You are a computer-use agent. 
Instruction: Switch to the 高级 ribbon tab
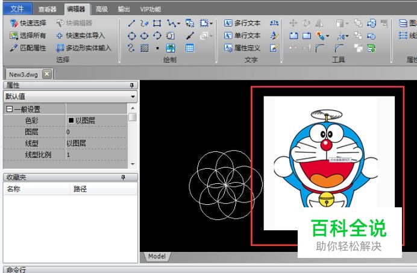[102, 9]
